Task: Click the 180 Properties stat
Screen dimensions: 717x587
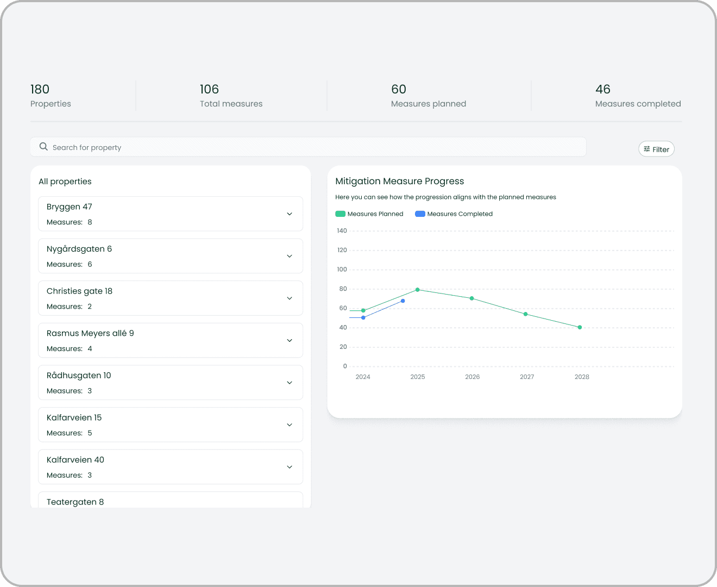Action: [51, 96]
